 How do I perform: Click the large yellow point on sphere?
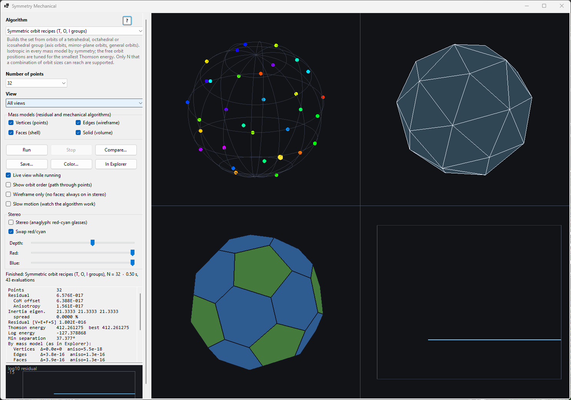click(x=280, y=157)
